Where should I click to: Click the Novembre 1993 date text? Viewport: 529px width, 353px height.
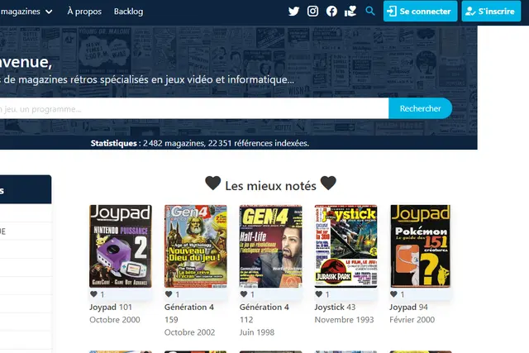click(x=344, y=320)
